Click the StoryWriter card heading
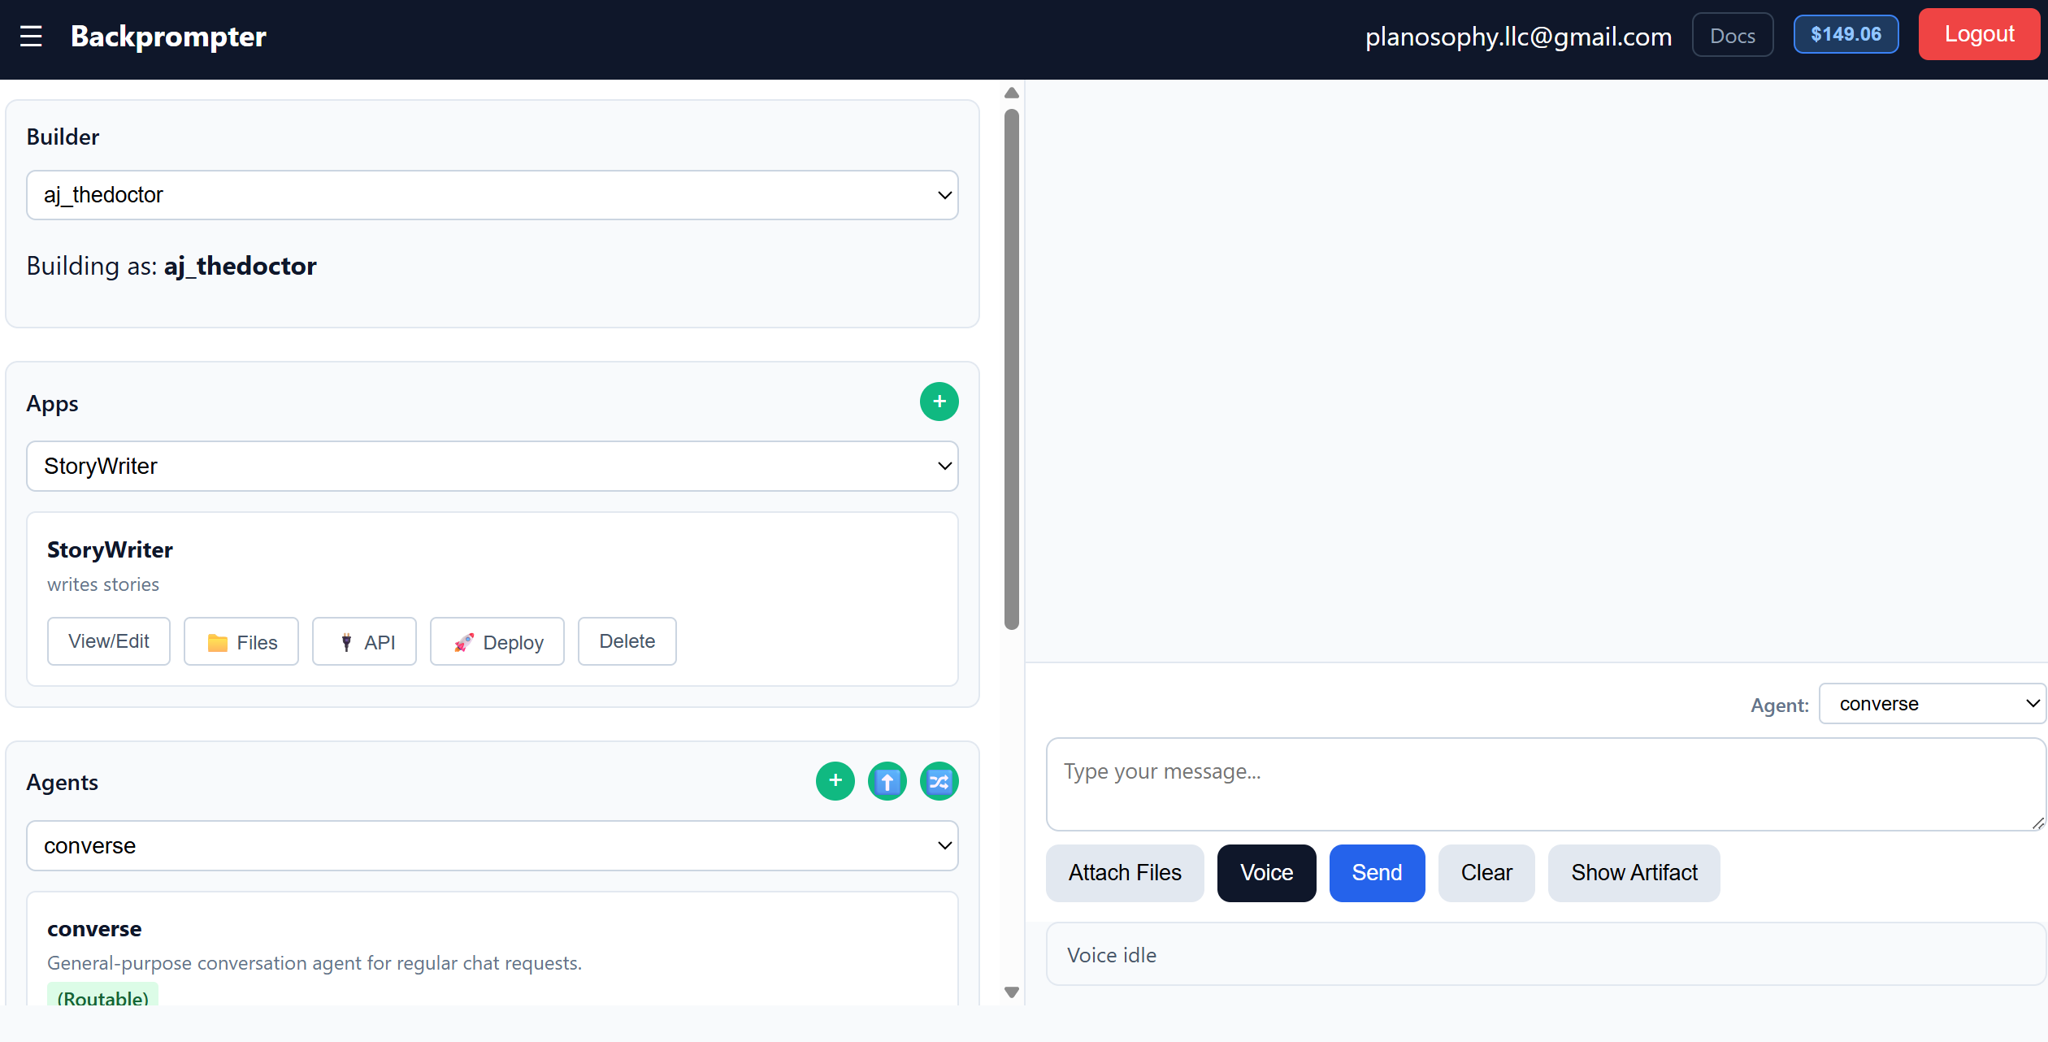Screen dimensions: 2048x1042 click(x=110, y=550)
